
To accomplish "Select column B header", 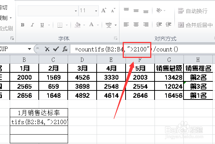I will [24, 60].
